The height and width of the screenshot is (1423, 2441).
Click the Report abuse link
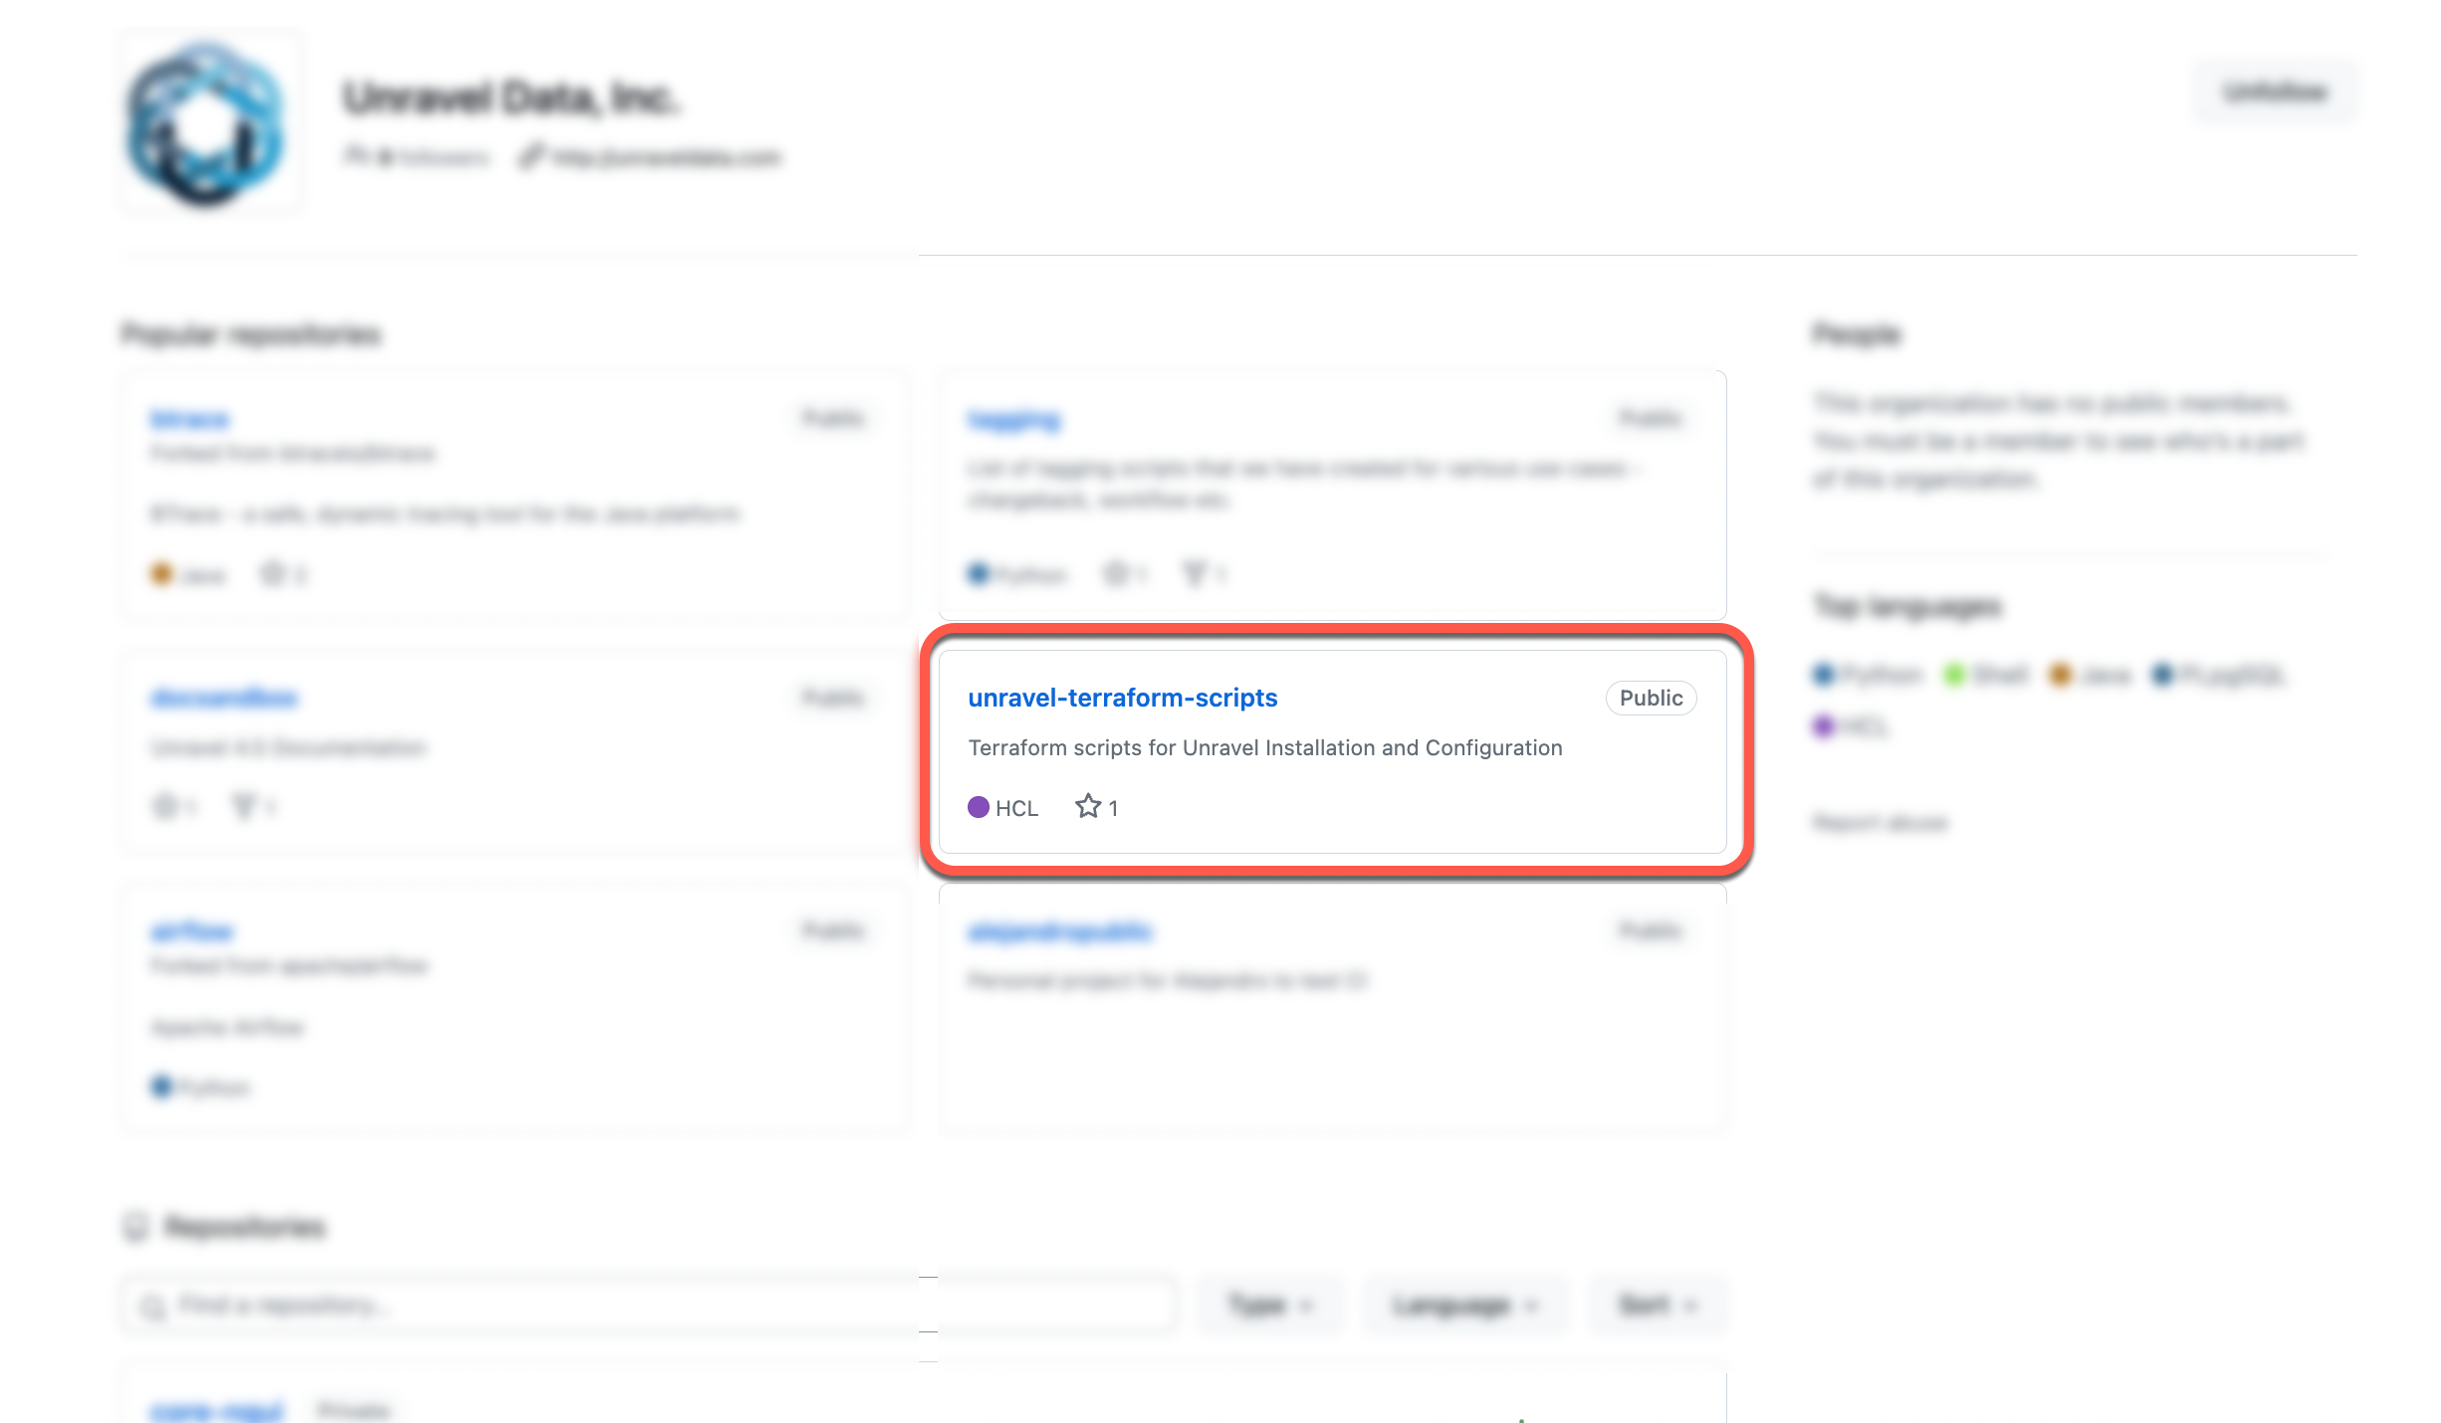pyautogui.click(x=1880, y=823)
